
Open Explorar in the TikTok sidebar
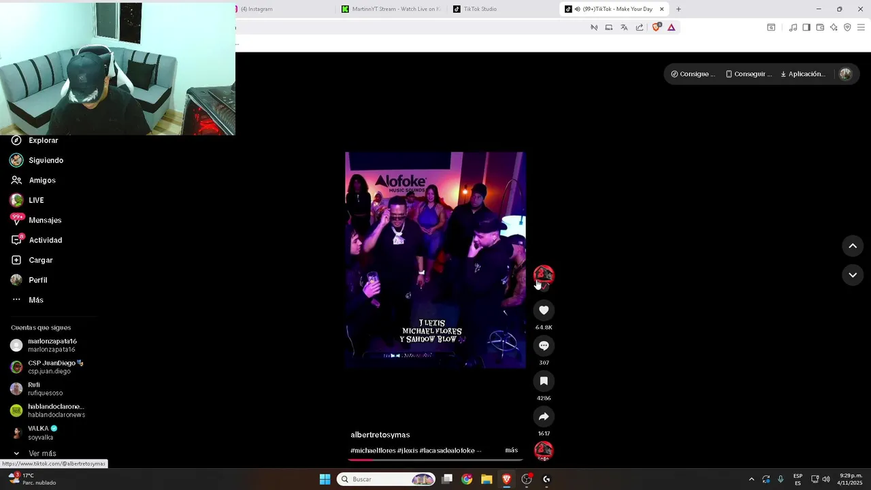pos(34,140)
